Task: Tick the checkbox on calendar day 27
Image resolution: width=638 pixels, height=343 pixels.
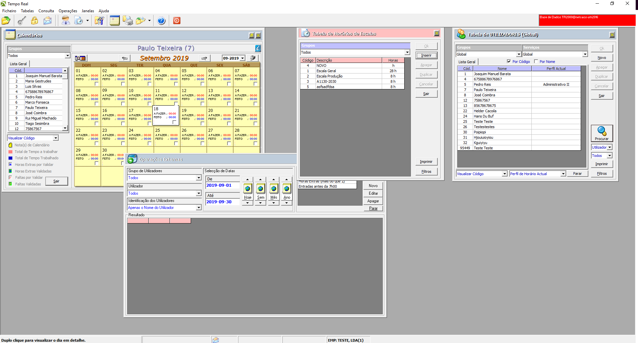Action: click(x=229, y=143)
